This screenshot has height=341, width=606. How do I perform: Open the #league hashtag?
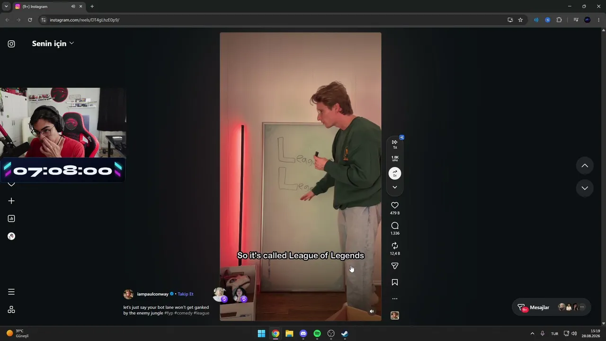(201, 313)
